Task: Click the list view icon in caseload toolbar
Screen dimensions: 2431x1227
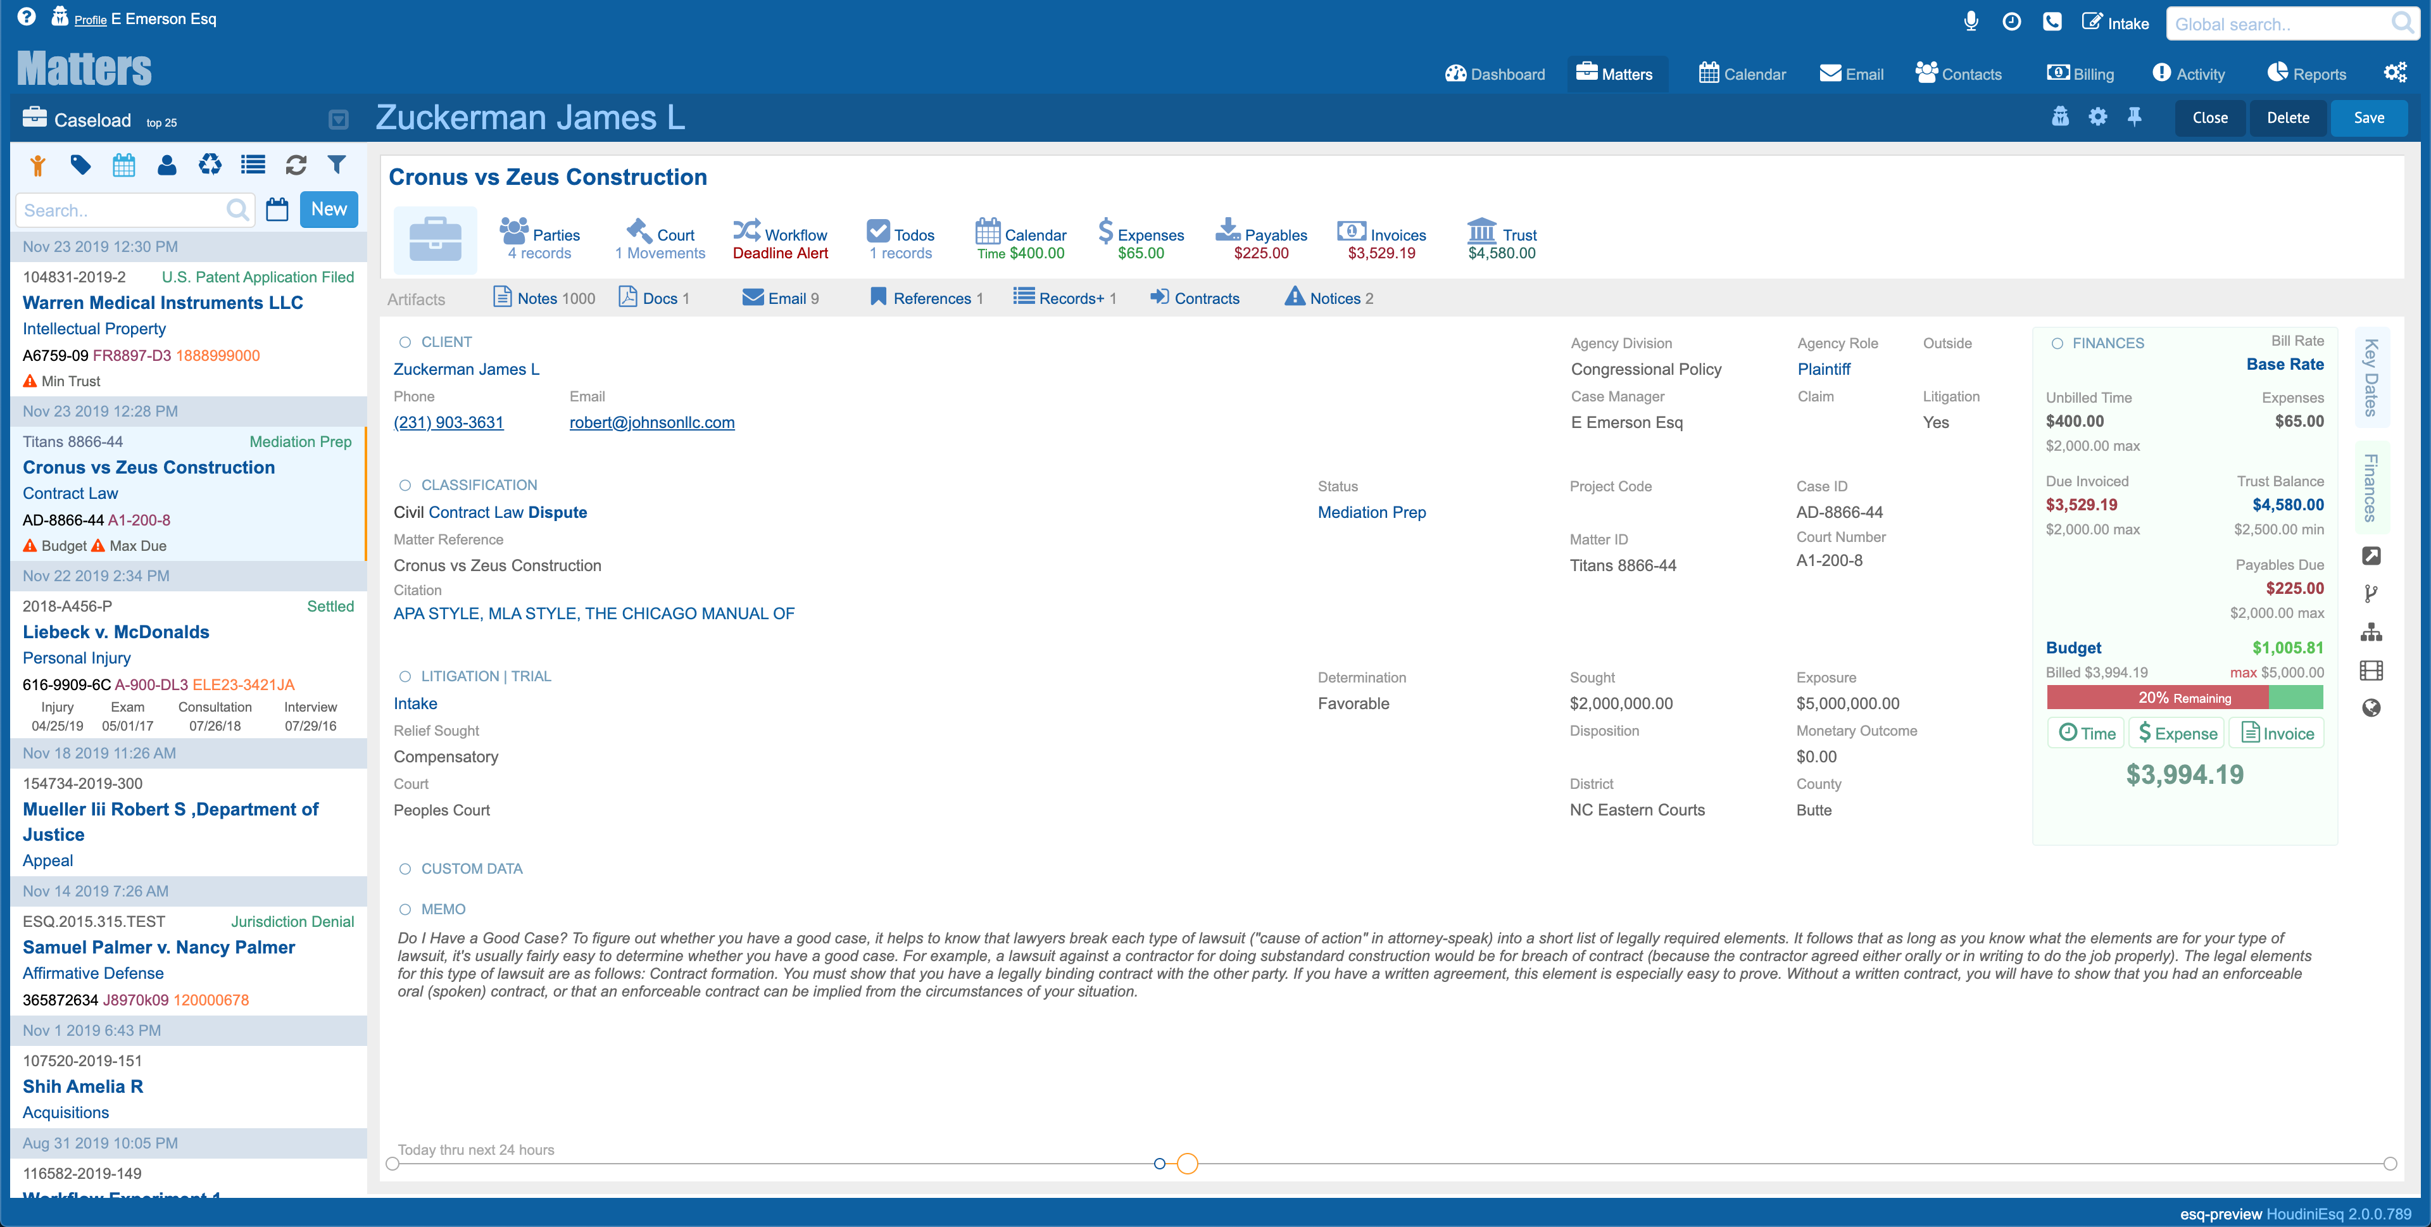Action: 253,165
